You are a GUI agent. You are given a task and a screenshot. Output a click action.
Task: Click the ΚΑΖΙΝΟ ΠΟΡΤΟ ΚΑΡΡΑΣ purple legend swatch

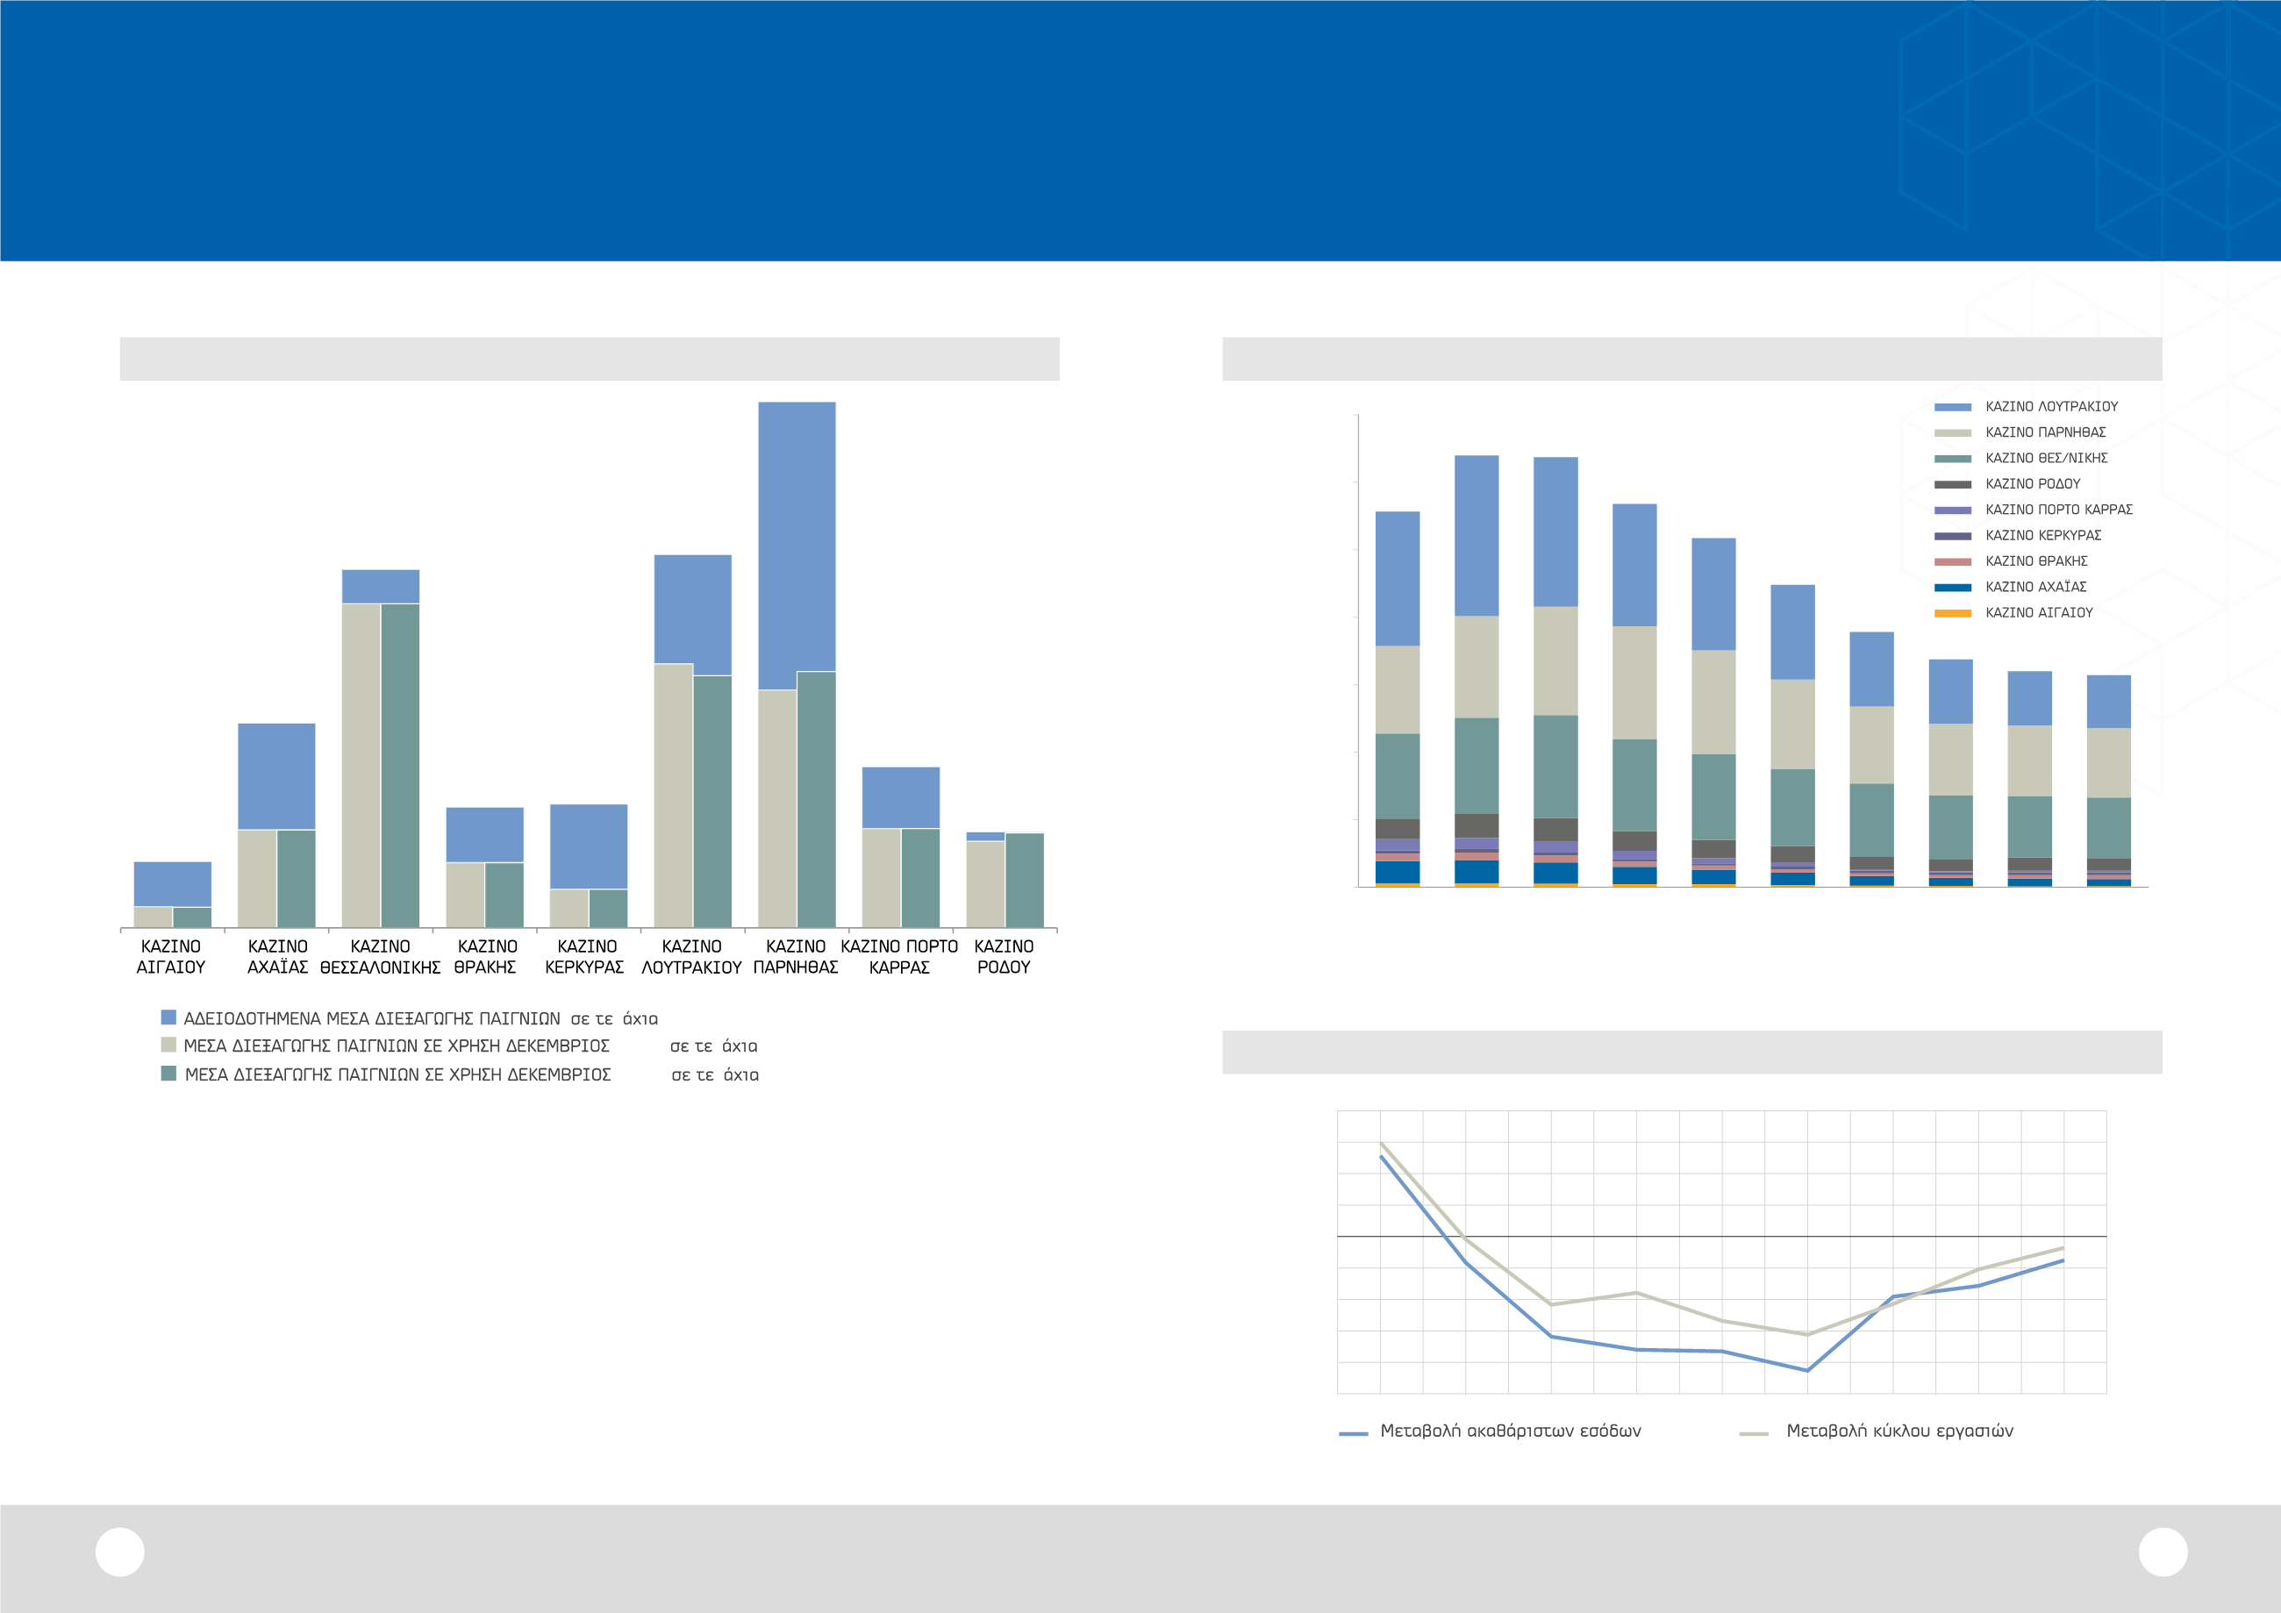[1952, 510]
